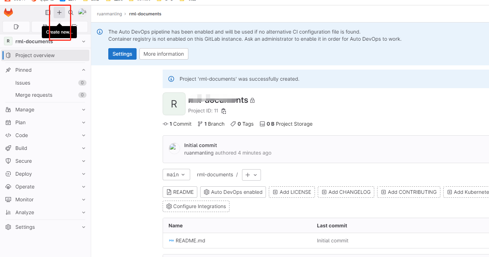489x257 pixels.
Task: Click the Manage section people icon
Action: [8, 110]
